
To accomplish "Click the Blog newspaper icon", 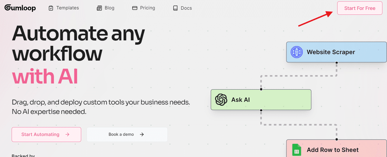I will click(99, 8).
